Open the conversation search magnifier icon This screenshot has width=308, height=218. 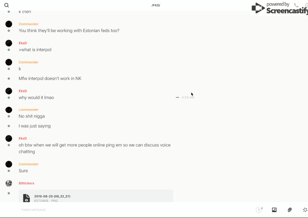point(7,5)
